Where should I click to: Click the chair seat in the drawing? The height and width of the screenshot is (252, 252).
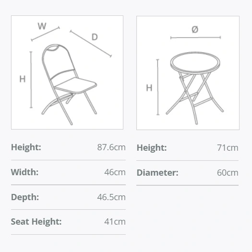click(75, 85)
